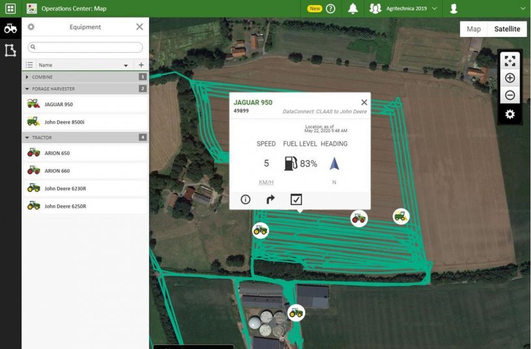Expand the COMBINE group
This screenshot has width=531, height=349.
tap(27, 77)
